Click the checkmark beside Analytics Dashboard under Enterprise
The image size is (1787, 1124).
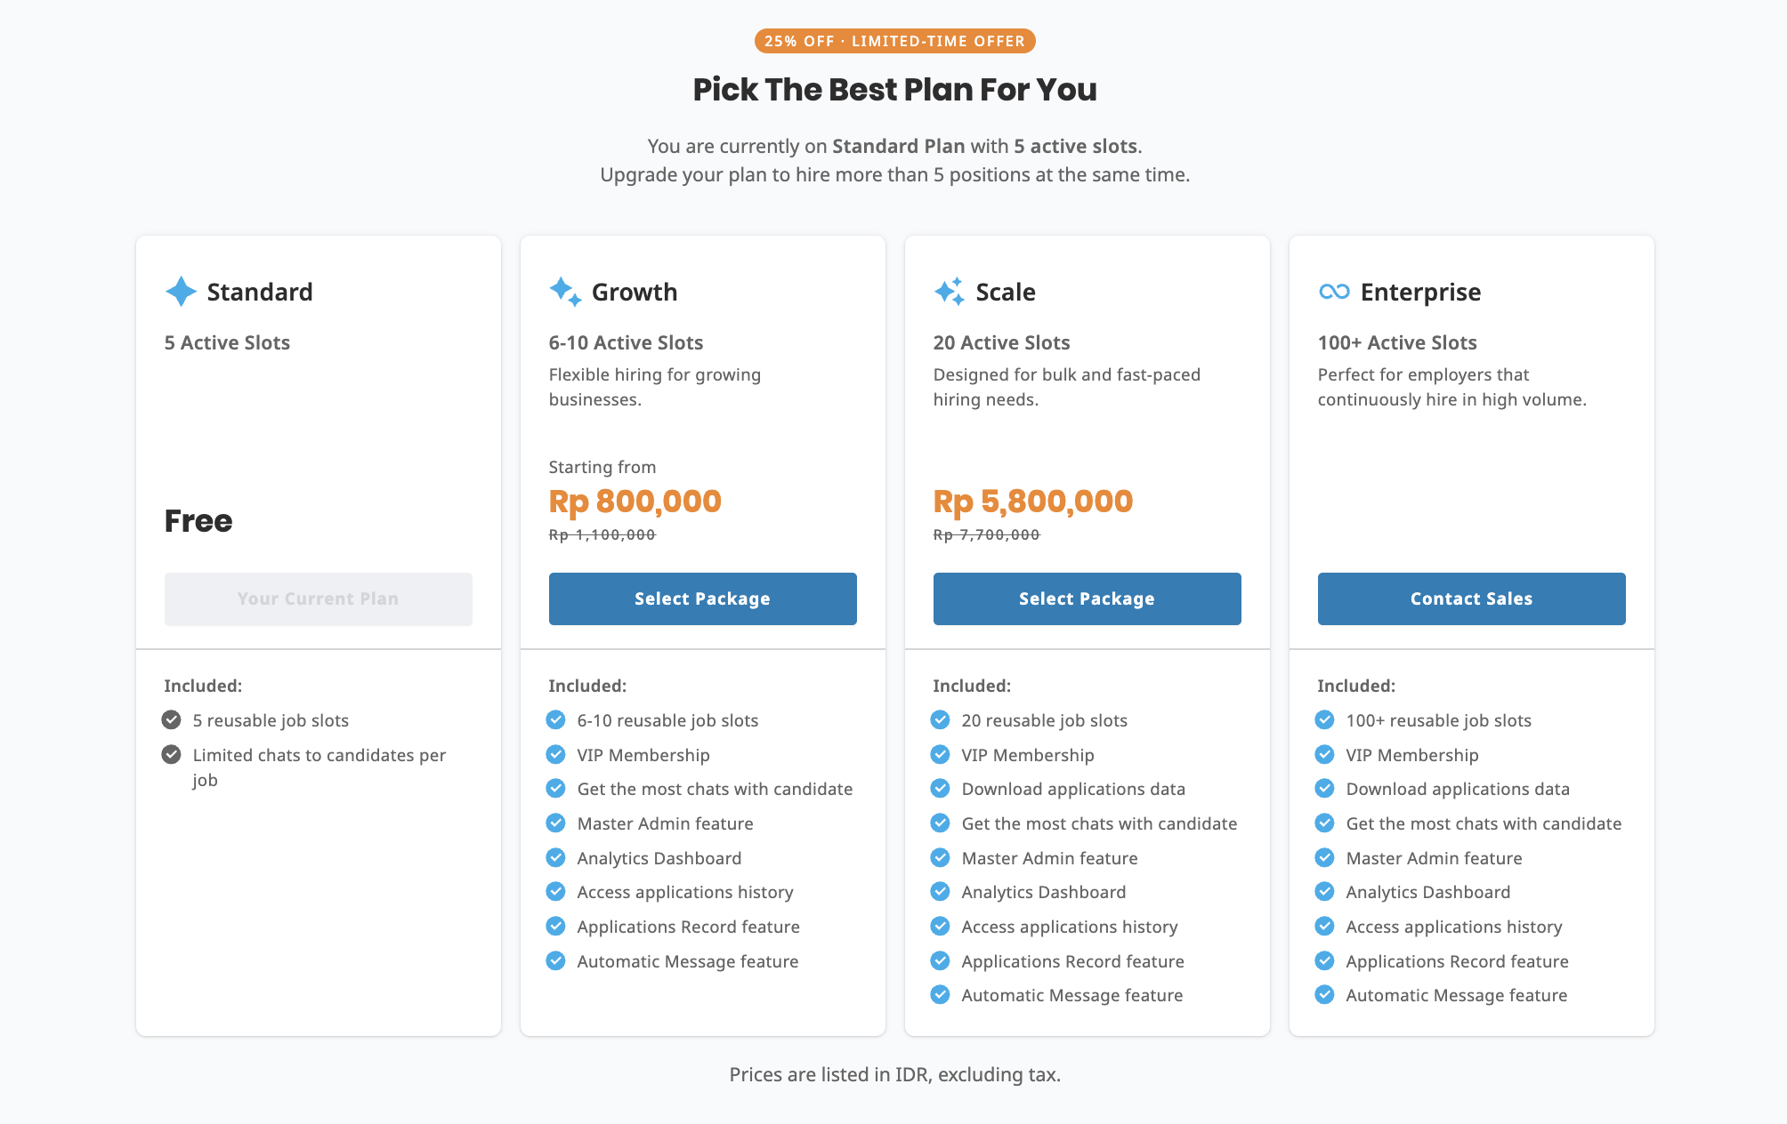coord(1324,892)
